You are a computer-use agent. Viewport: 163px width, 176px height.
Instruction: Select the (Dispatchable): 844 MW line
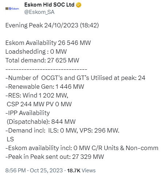tap(41, 122)
